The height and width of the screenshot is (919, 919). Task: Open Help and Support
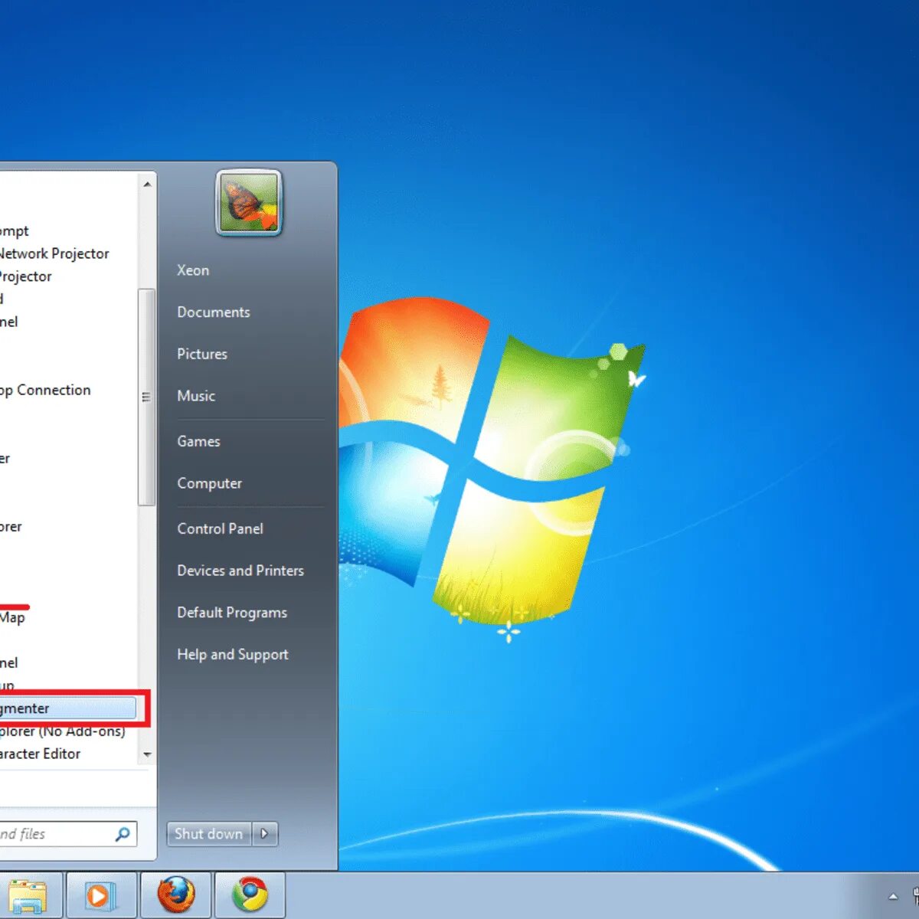(x=233, y=655)
